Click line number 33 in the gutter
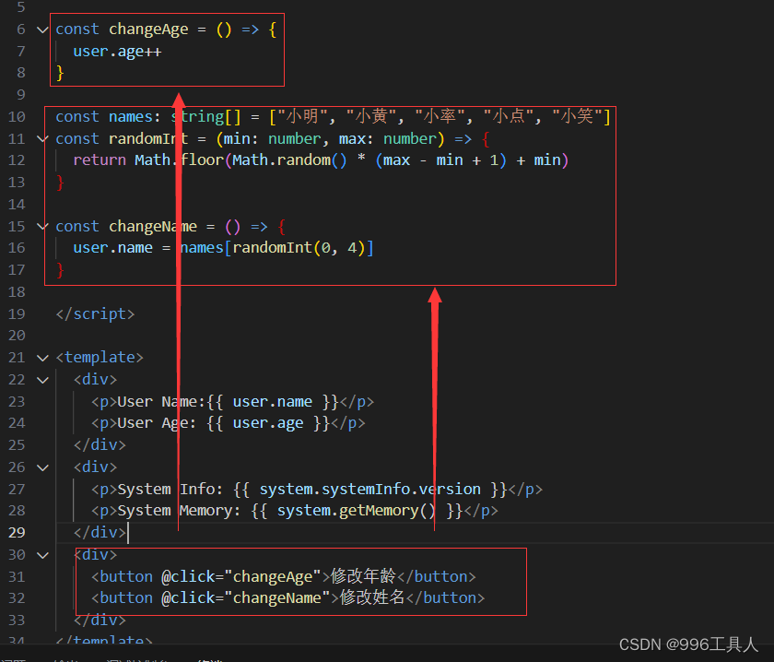This screenshot has height=662, width=774. (x=17, y=620)
